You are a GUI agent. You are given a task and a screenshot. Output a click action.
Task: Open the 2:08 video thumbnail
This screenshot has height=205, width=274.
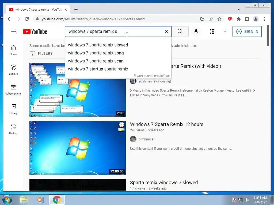point(77,90)
